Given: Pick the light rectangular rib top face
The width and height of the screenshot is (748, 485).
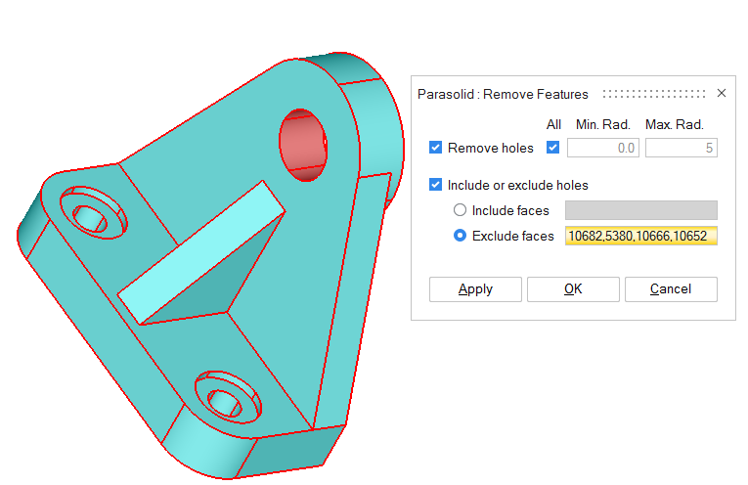Looking at the screenshot, I should pos(200,253).
